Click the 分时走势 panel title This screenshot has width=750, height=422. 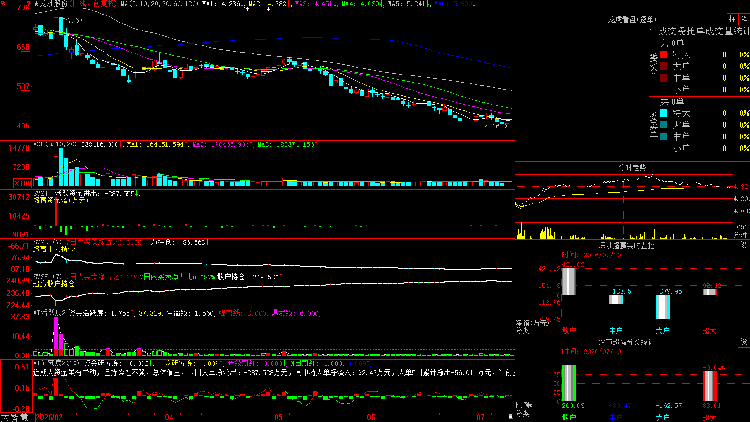(x=632, y=167)
